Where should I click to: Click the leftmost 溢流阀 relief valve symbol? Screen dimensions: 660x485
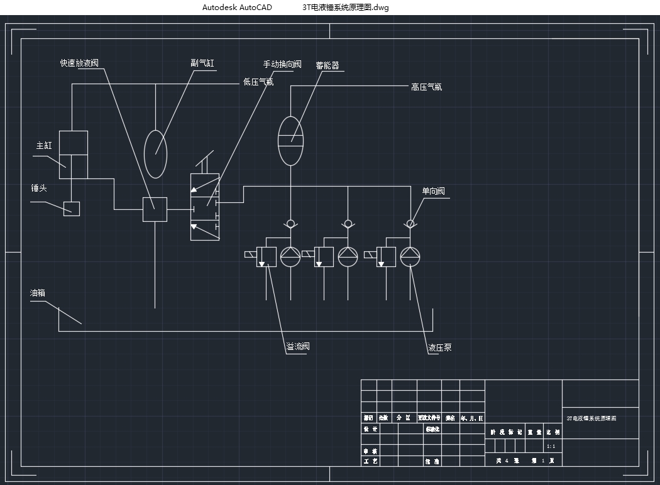[266, 257]
